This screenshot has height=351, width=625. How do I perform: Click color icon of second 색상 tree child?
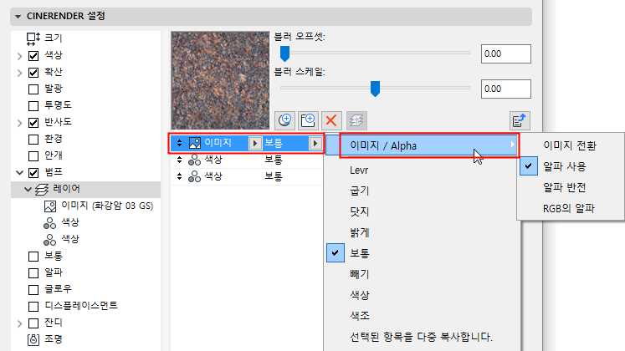[50, 240]
